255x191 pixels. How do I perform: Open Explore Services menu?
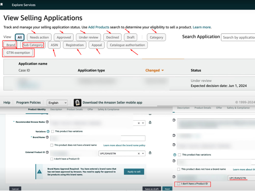[23, 5]
